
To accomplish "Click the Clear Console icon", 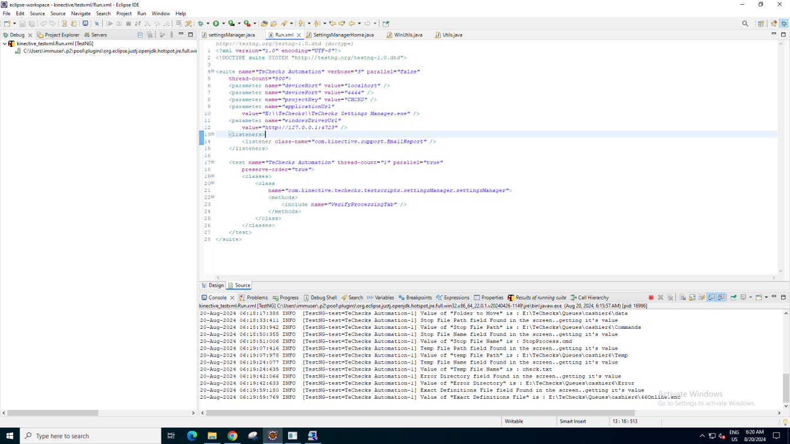I will 682,298.
